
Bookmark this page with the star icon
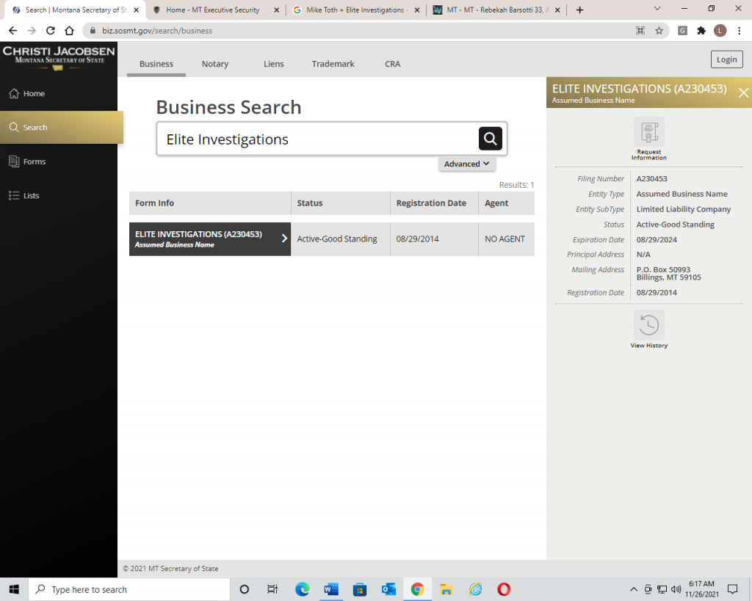(659, 31)
